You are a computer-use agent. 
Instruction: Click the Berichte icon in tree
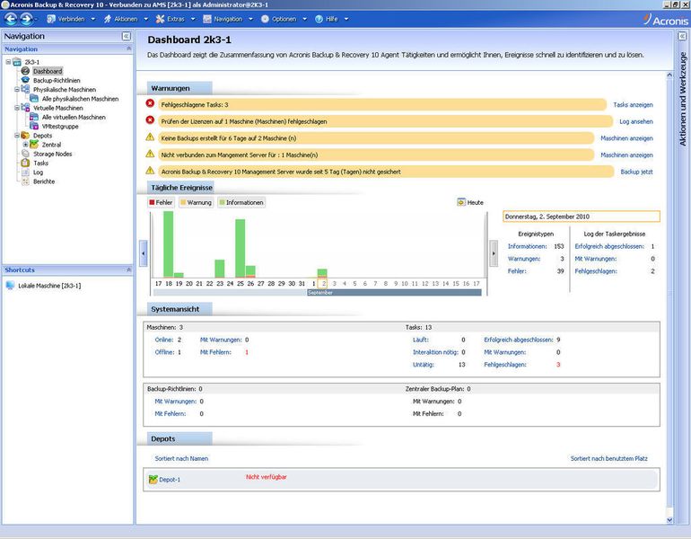click(25, 181)
